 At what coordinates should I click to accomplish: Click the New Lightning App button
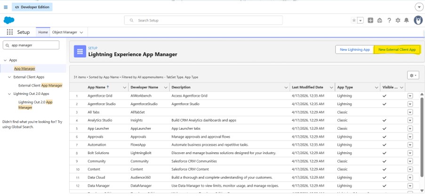tap(355, 49)
